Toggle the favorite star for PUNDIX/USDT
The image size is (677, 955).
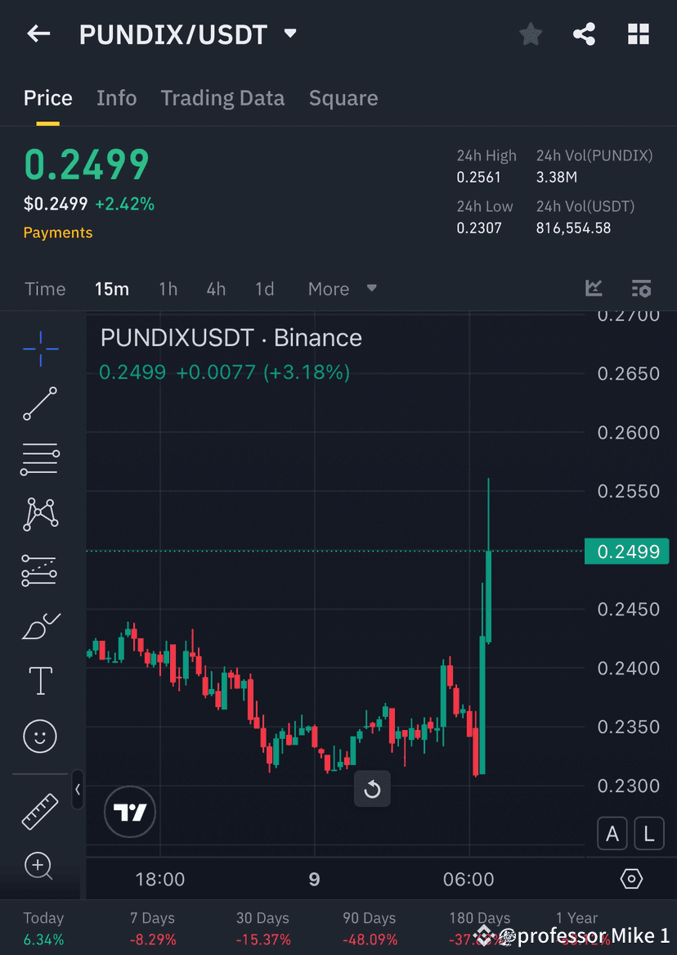530,34
